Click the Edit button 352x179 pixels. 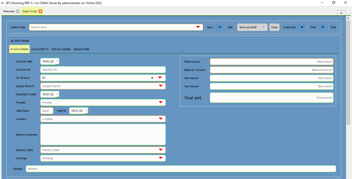click(230, 27)
